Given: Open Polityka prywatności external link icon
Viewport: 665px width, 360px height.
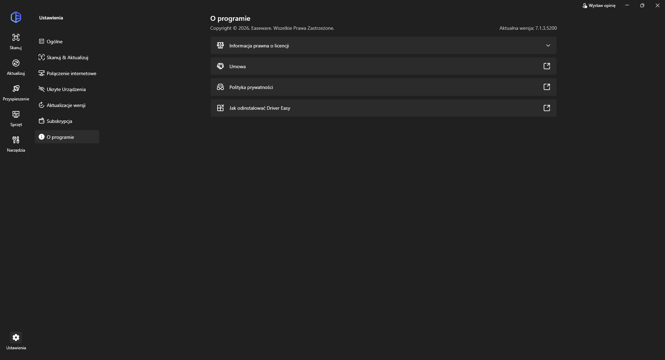Looking at the screenshot, I should [x=547, y=87].
